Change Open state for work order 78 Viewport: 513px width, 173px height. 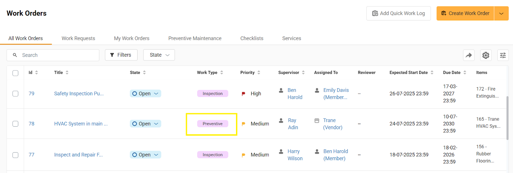click(x=145, y=124)
